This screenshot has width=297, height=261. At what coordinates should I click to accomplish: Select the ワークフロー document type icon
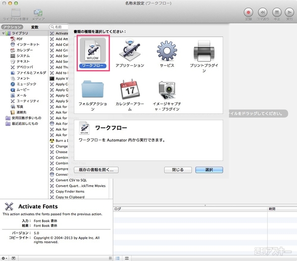click(93, 50)
